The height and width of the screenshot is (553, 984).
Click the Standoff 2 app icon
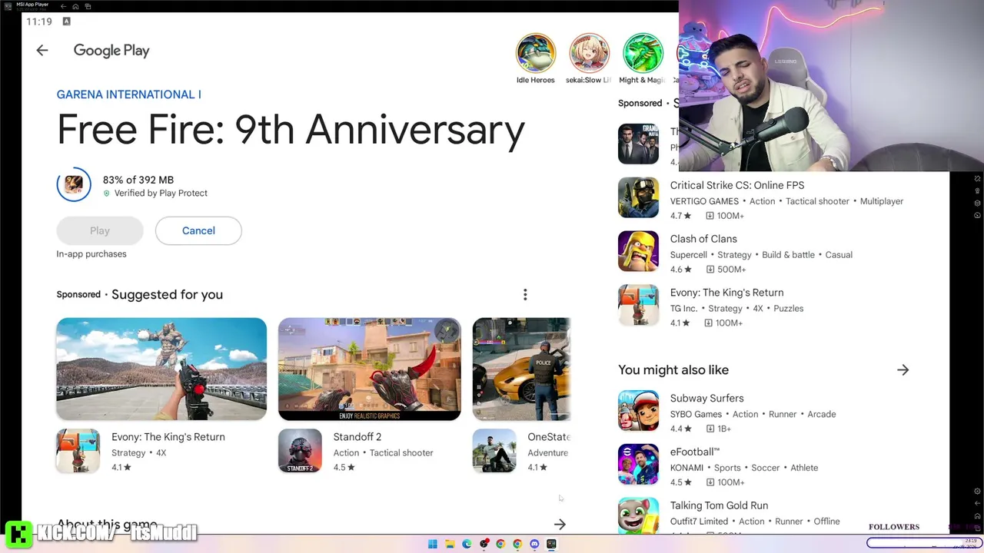click(x=300, y=451)
